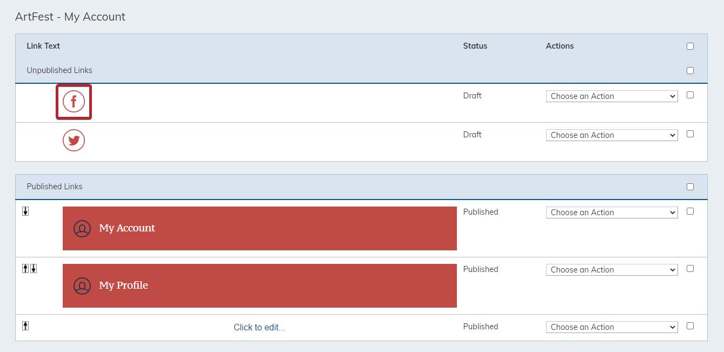Click the ArtFest - My Account page title
This screenshot has height=352, width=724.
pos(70,17)
